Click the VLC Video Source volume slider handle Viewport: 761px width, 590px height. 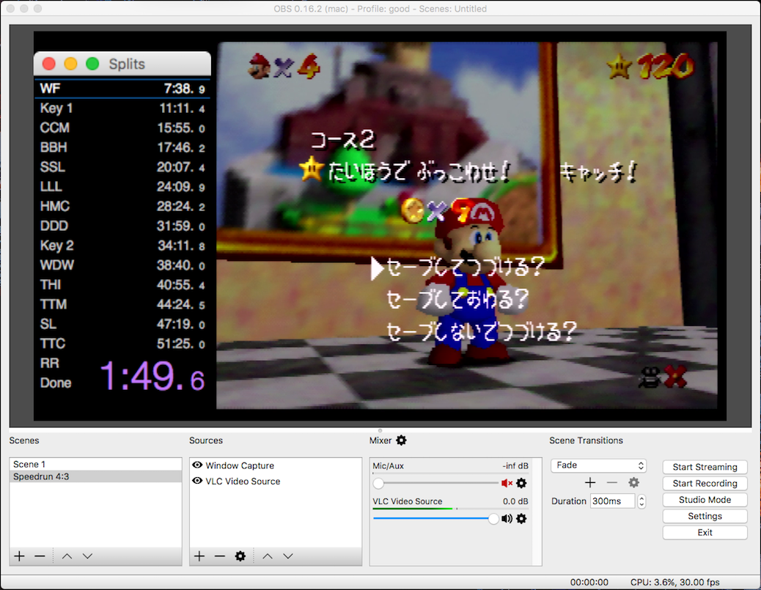[x=493, y=519]
